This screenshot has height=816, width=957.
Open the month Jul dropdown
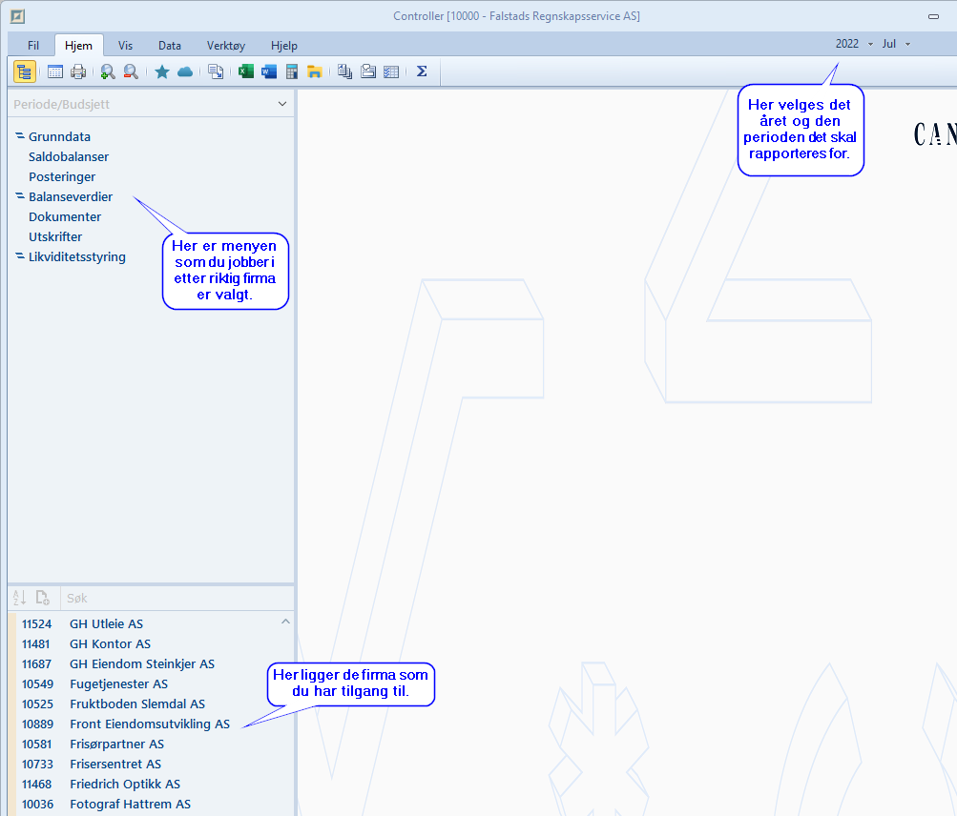(x=897, y=44)
